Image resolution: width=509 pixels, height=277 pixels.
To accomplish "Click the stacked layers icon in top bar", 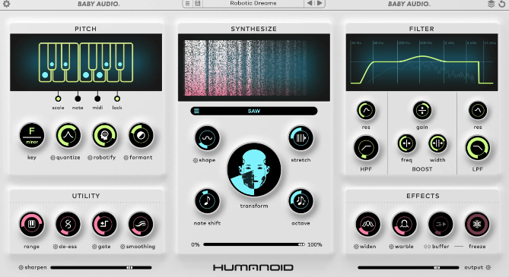I will pyautogui.click(x=492, y=4).
